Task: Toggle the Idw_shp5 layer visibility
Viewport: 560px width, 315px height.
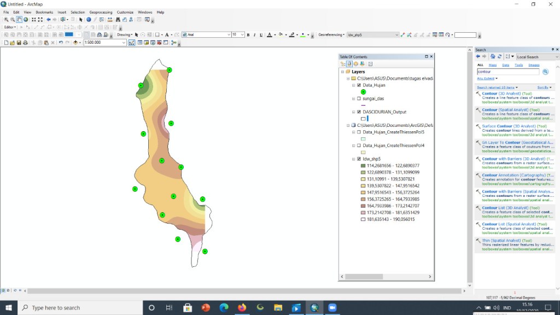Action: (x=359, y=159)
